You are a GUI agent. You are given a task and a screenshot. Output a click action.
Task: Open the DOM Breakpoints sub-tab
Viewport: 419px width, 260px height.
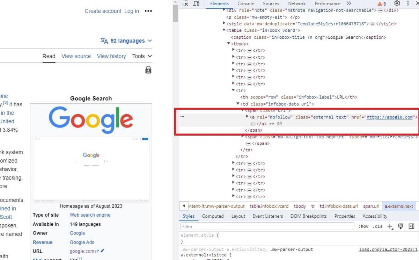pyautogui.click(x=308, y=216)
